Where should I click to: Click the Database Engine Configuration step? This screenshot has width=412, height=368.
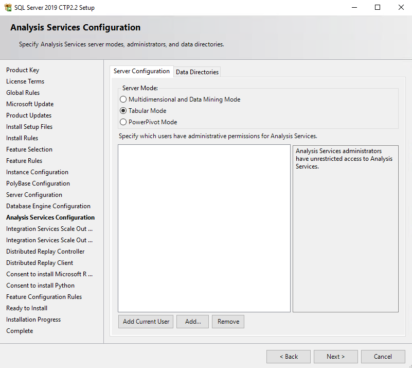pyautogui.click(x=48, y=206)
